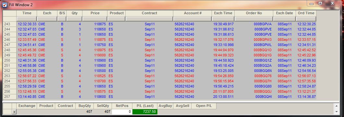Click the Exch Time column header
344x117 pixels.
(223, 13)
